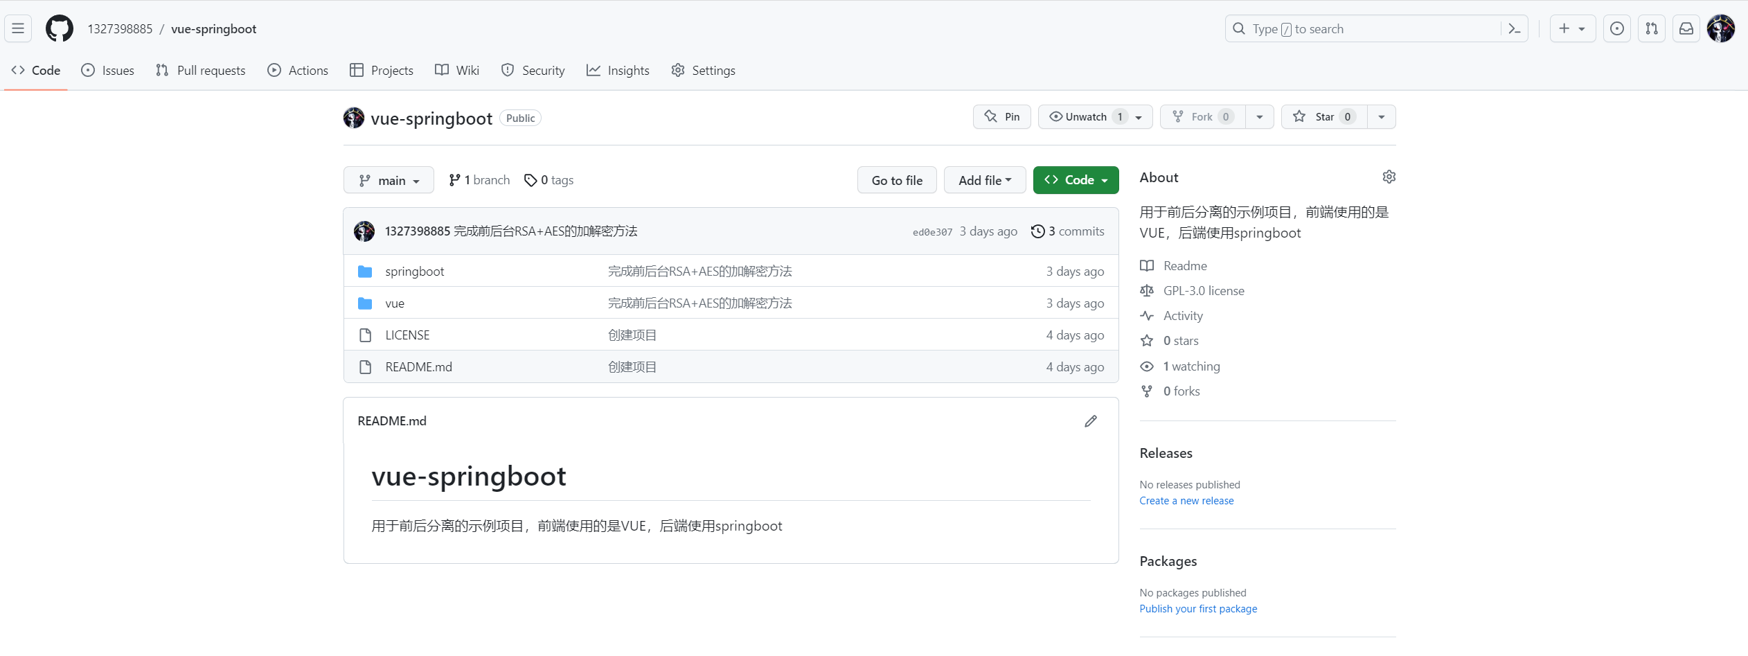The image size is (1748, 656).
Task: Expand the green Code dropdown
Action: pyautogui.click(x=1076, y=180)
